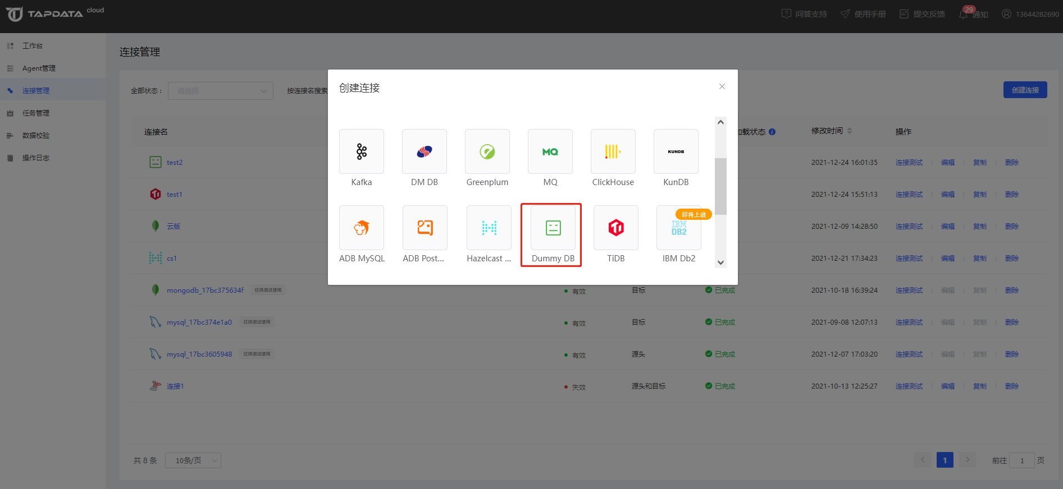This screenshot has height=489, width=1063.
Task: Click the next page arrow
Action: [x=967, y=460]
